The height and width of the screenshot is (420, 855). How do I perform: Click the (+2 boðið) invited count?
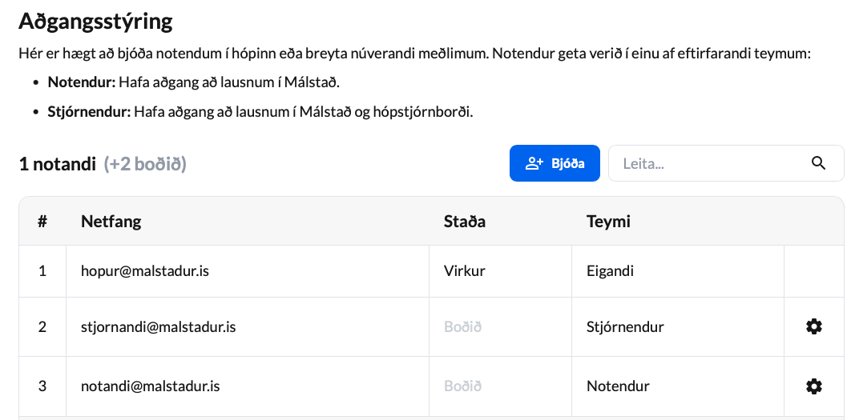coord(145,164)
